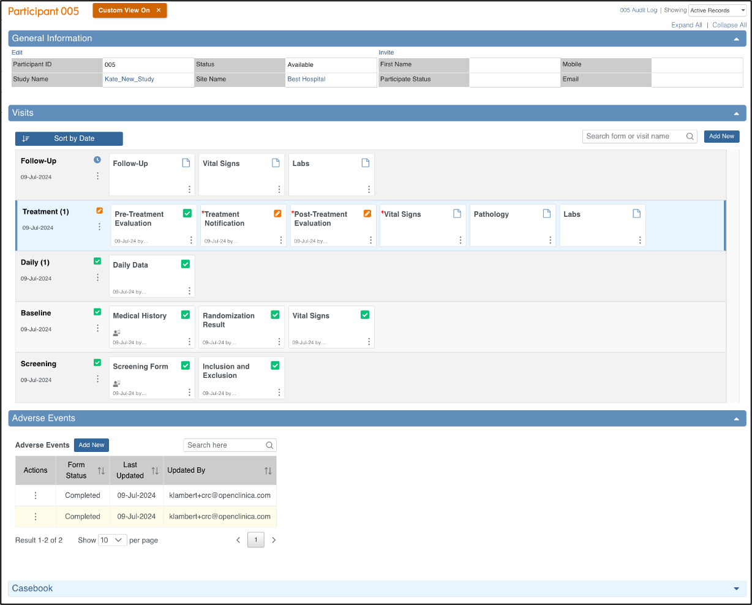The height and width of the screenshot is (605, 752).
Task: Click Medical History completed checkmark
Action: tap(186, 315)
